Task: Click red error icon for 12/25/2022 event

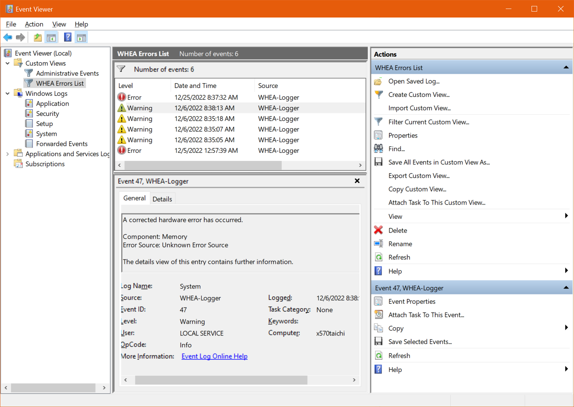Action: (122, 97)
